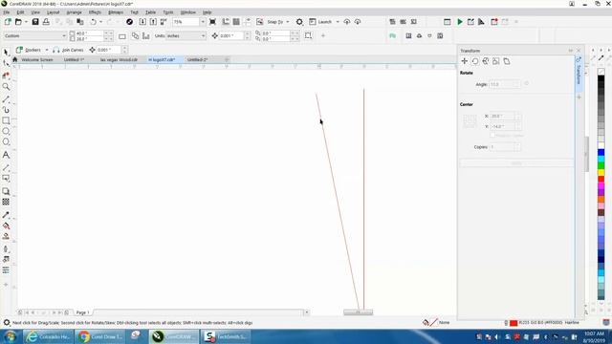Pick the yellow swatch in the color palette

point(601,172)
